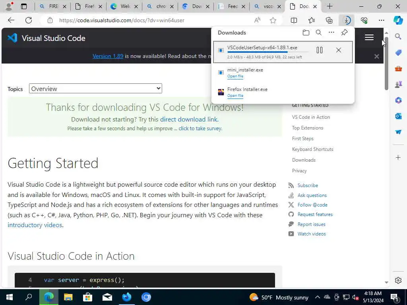The image size is (407, 305).
Task: Open the introductory videos link
Action: [35, 225]
